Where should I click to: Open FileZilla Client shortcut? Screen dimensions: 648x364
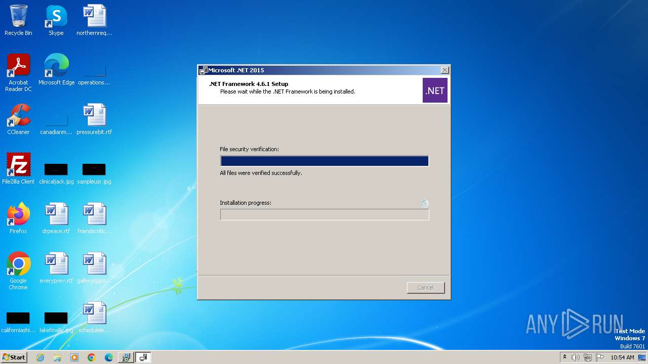(18, 169)
